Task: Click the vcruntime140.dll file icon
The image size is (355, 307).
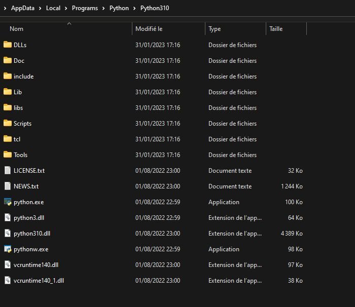Action: [8, 264]
